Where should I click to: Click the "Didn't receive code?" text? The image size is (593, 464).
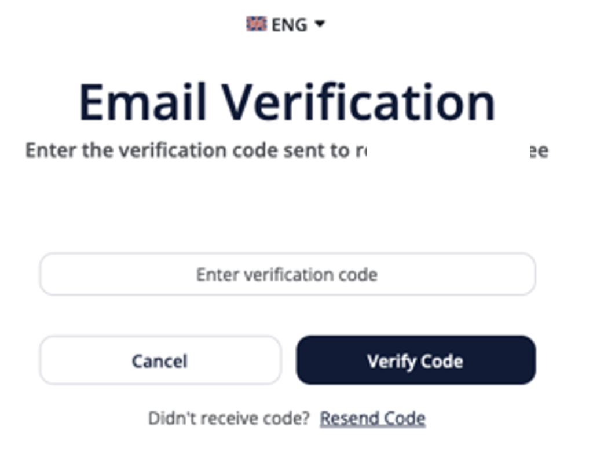[x=229, y=418]
